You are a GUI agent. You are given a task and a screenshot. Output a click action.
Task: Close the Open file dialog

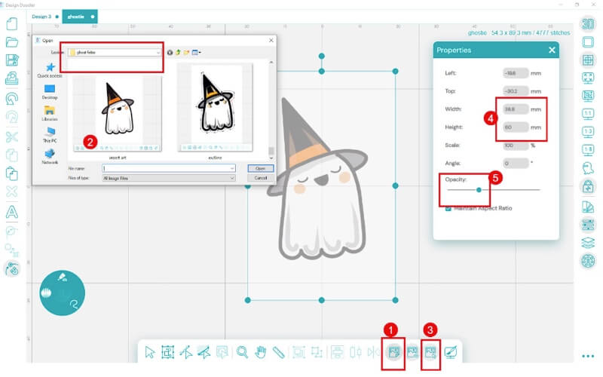pyautogui.click(x=271, y=41)
